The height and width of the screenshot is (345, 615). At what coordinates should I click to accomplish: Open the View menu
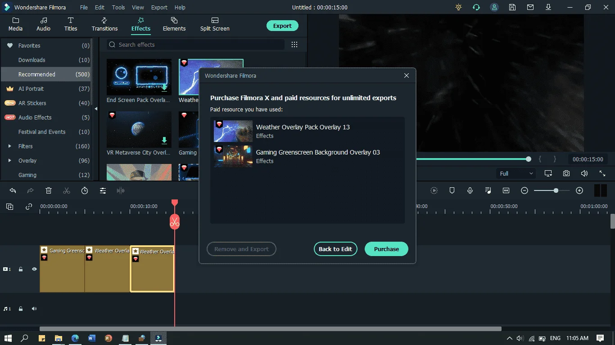(138, 7)
